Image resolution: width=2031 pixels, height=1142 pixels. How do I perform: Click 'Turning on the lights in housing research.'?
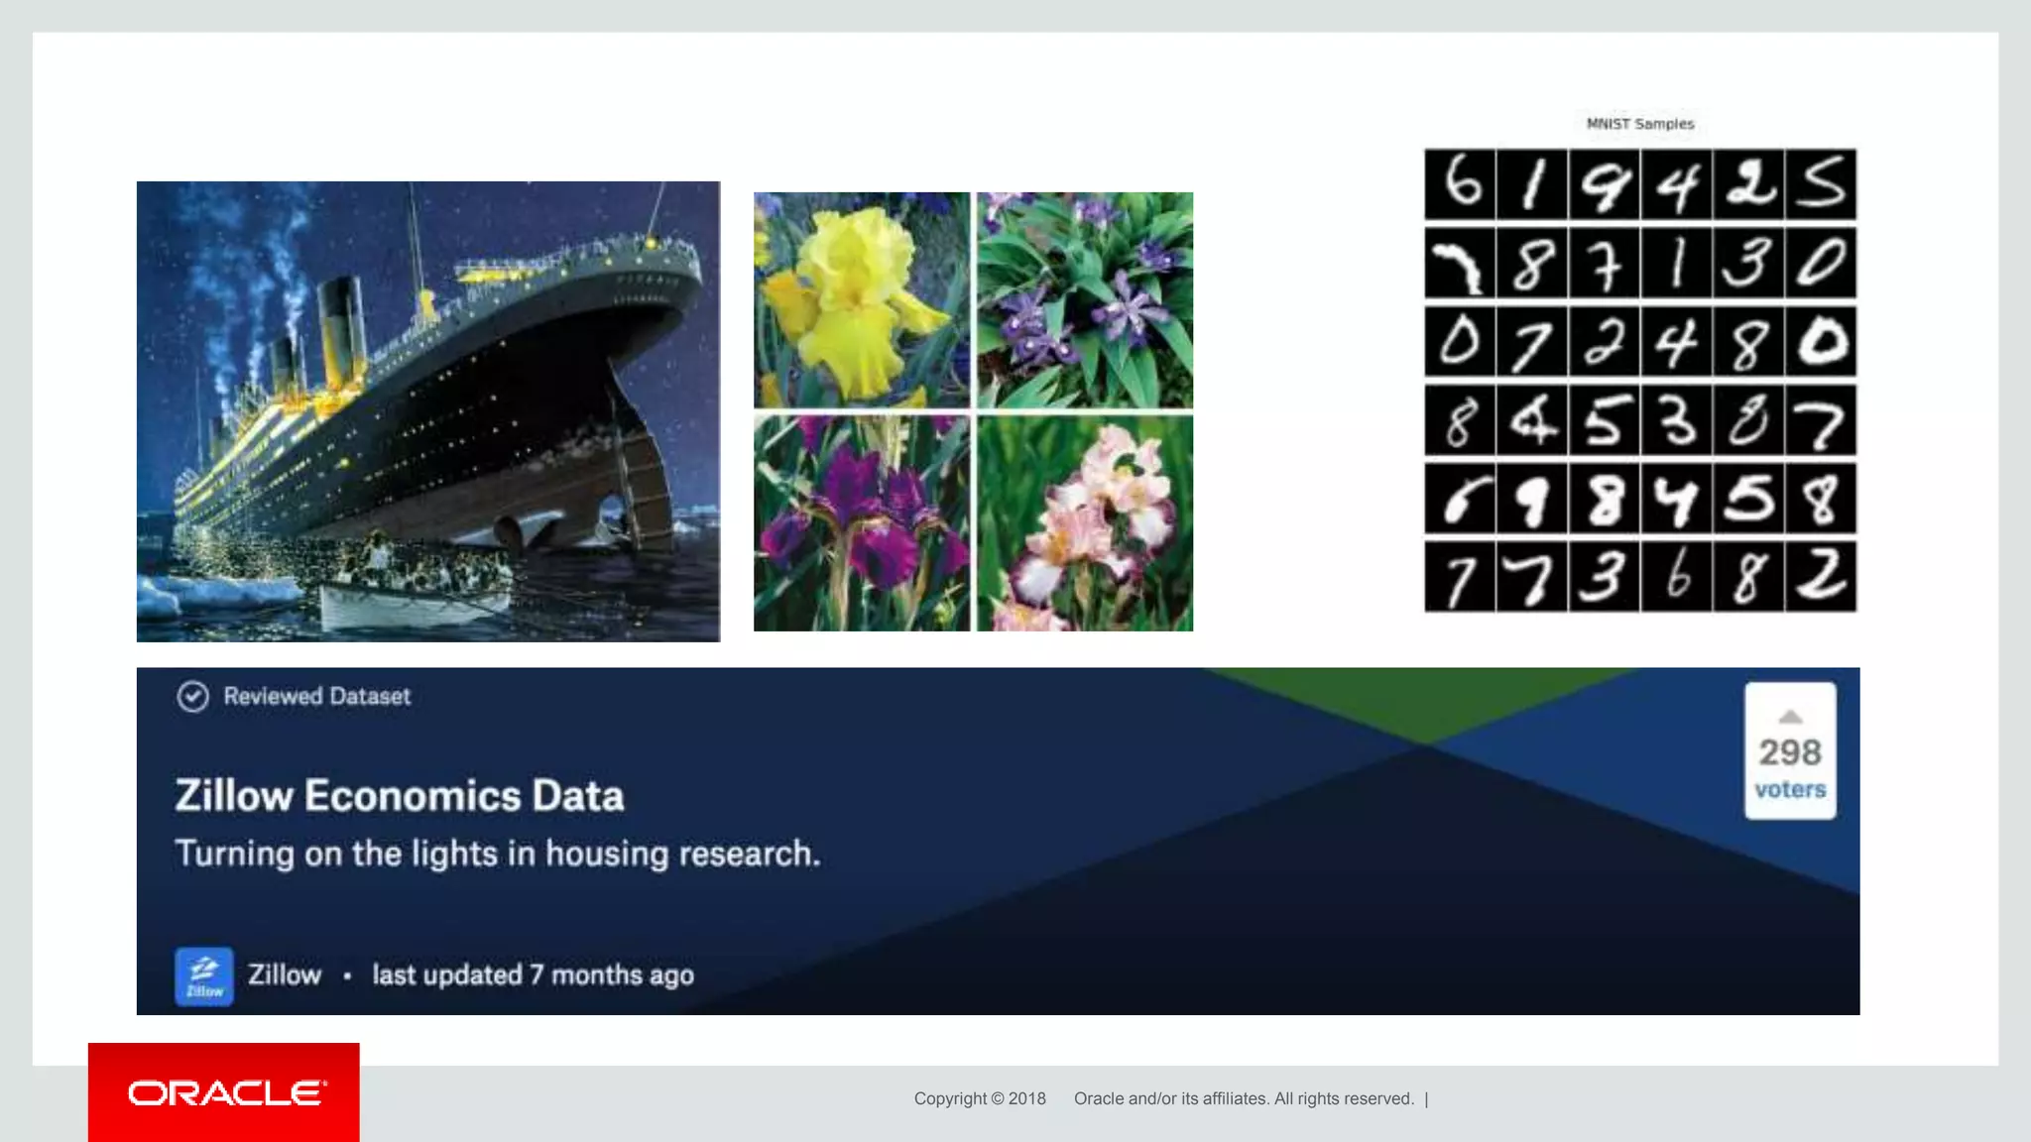point(498,854)
